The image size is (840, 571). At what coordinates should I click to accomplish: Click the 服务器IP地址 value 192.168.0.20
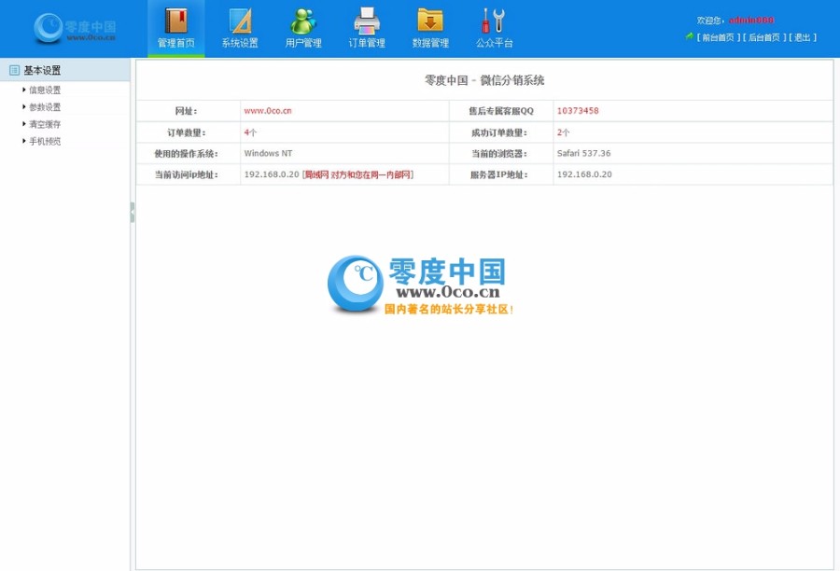tap(584, 174)
